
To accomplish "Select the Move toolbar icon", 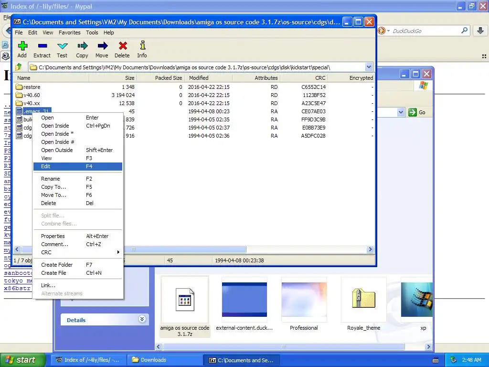I will pos(102,46).
